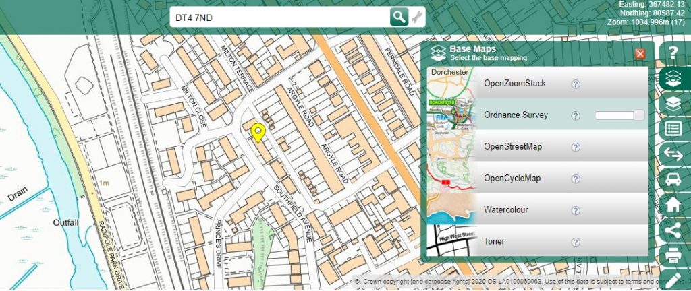The height and width of the screenshot is (291, 691).
Task: Click the left-right arrows measure icon
Action: pos(673,154)
